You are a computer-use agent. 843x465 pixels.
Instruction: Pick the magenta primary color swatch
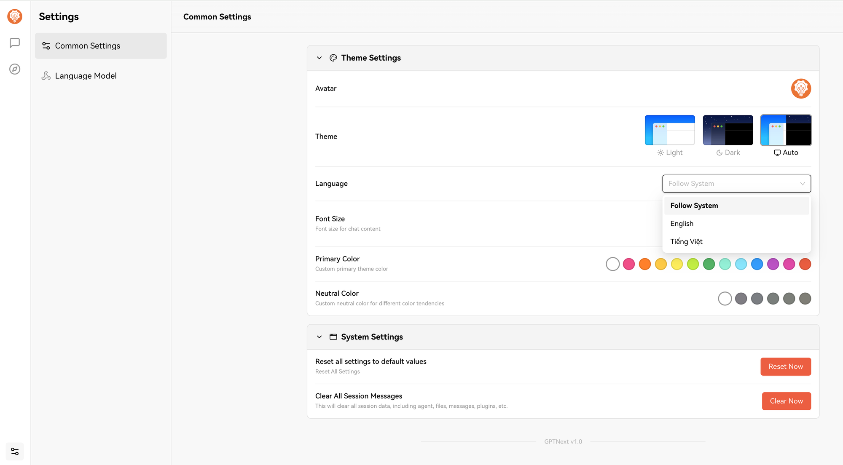coord(789,264)
